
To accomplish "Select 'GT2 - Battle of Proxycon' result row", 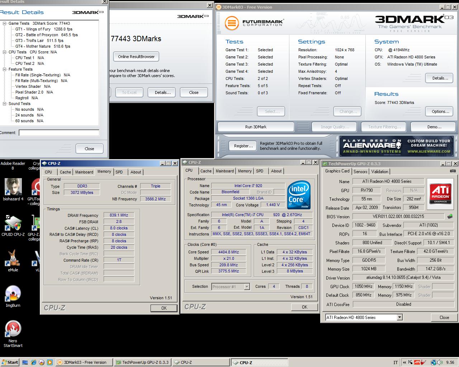I will click(46, 35).
